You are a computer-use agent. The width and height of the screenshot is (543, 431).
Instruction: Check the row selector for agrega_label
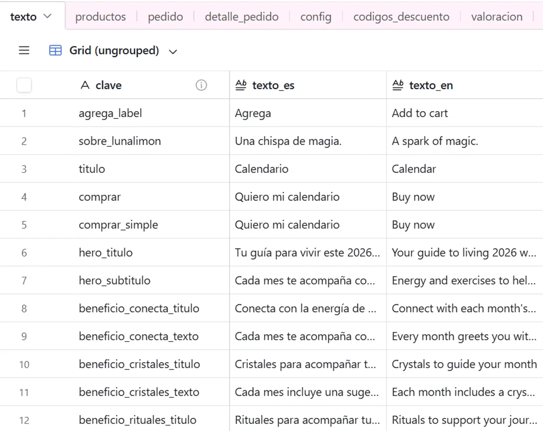24,113
